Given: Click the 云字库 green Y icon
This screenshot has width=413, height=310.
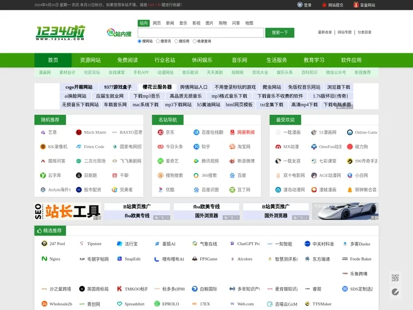Looking at the screenshot, I should [43, 175].
